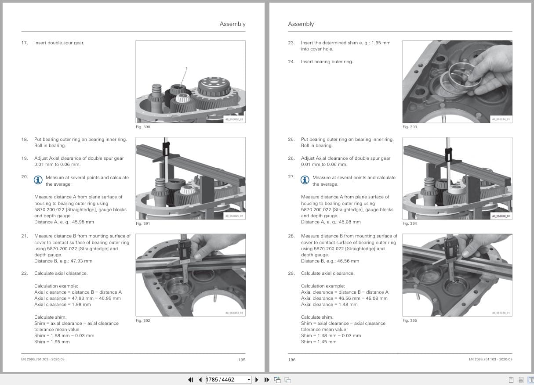Image resolution: width=534 pixels, height=385 pixels.
Task: Click the Fig. 395 cover depth gauge photo
Action: click(457, 275)
